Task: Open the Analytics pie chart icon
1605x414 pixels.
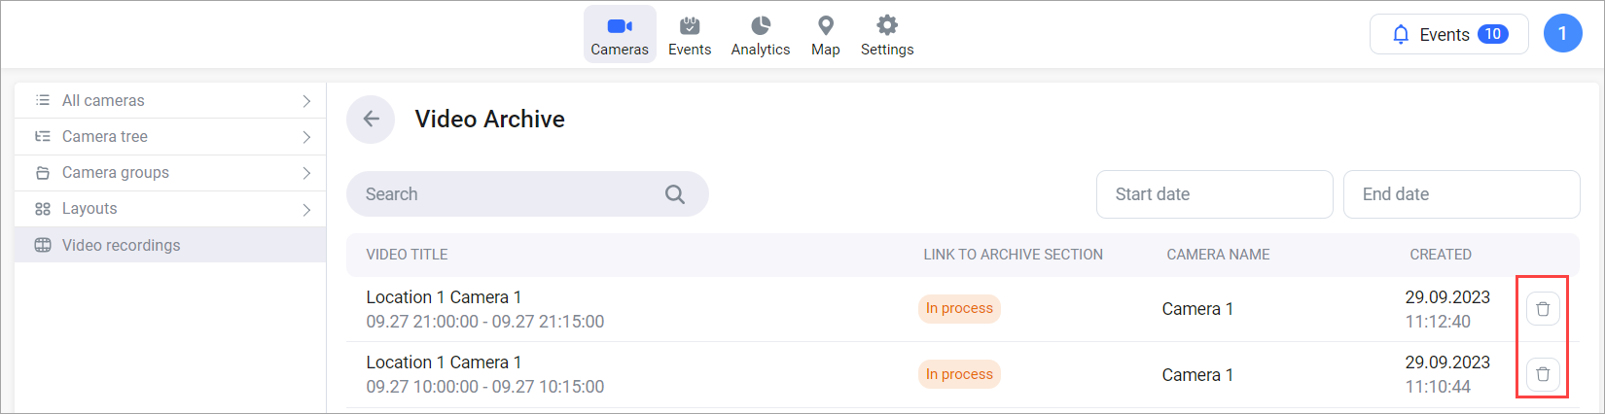Action: (761, 26)
